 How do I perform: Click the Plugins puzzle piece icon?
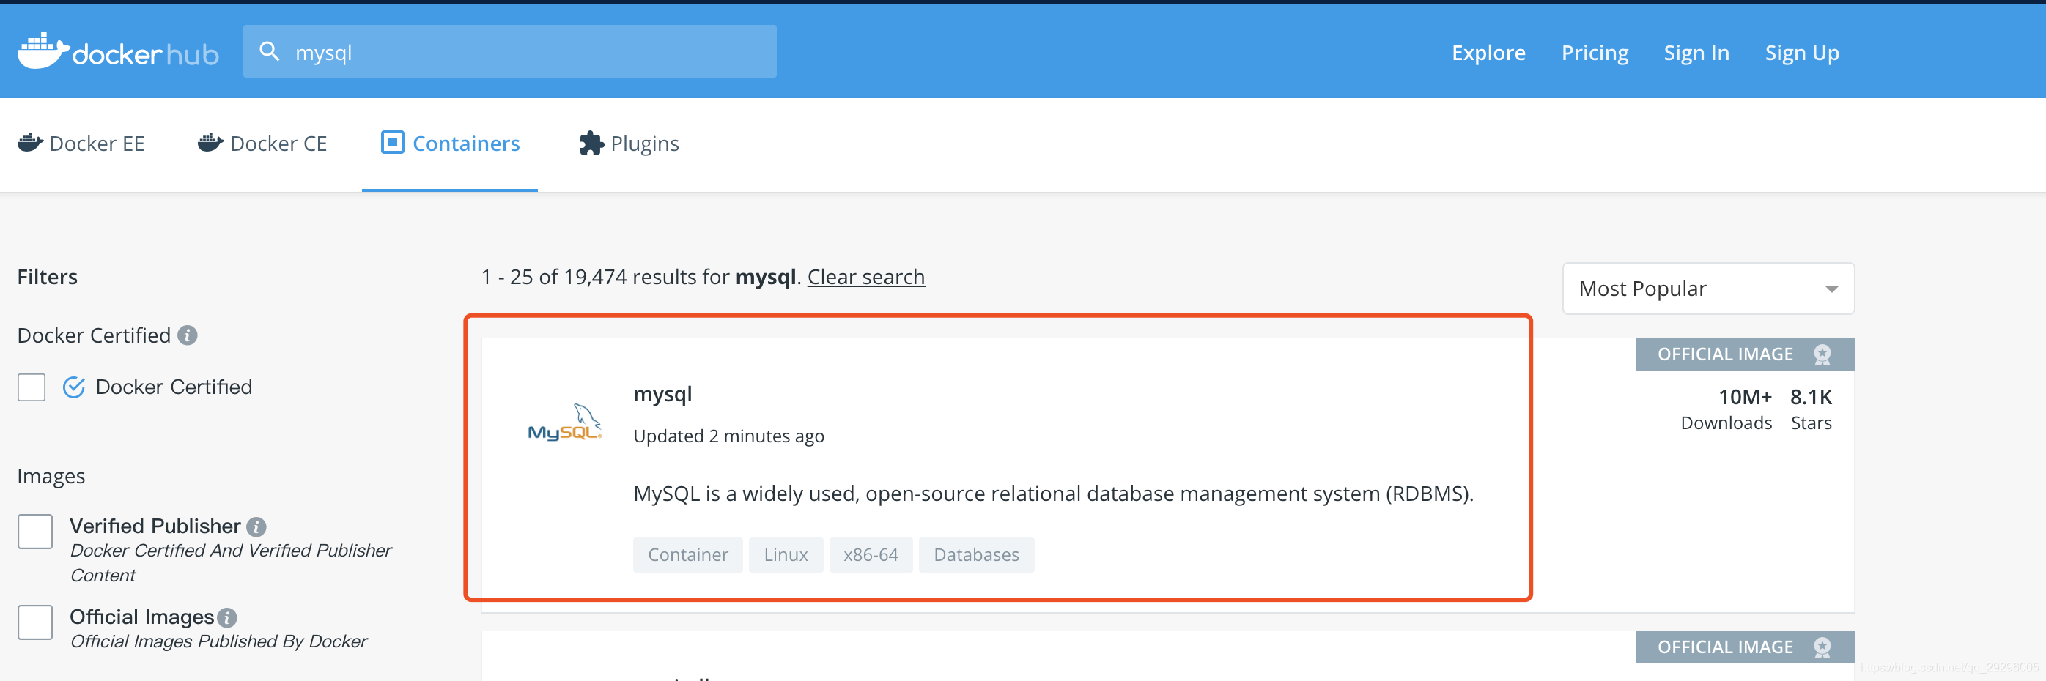click(x=591, y=143)
